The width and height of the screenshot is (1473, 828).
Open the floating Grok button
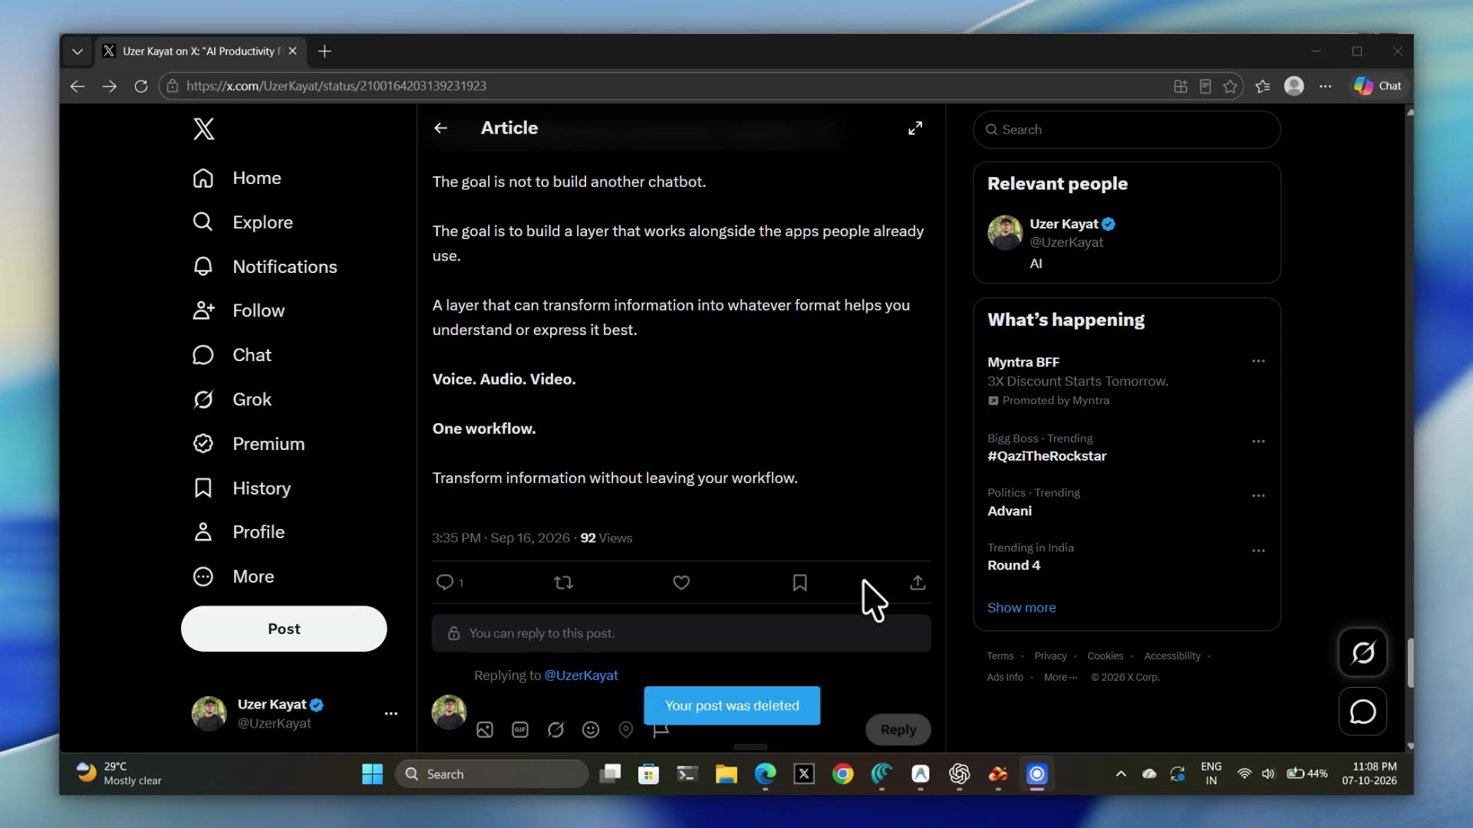pos(1363,652)
